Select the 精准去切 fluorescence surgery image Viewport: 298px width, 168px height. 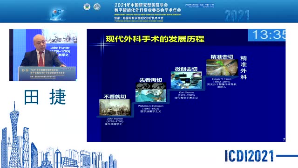(x=222, y=67)
